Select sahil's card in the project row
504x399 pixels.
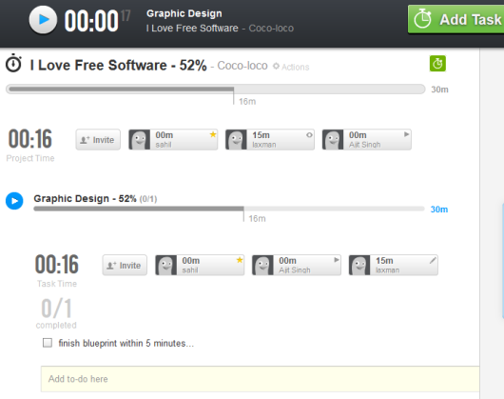point(173,140)
